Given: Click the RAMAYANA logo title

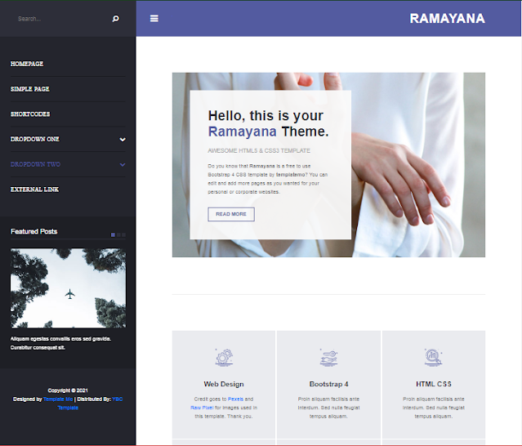Looking at the screenshot, I should coord(447,18).
